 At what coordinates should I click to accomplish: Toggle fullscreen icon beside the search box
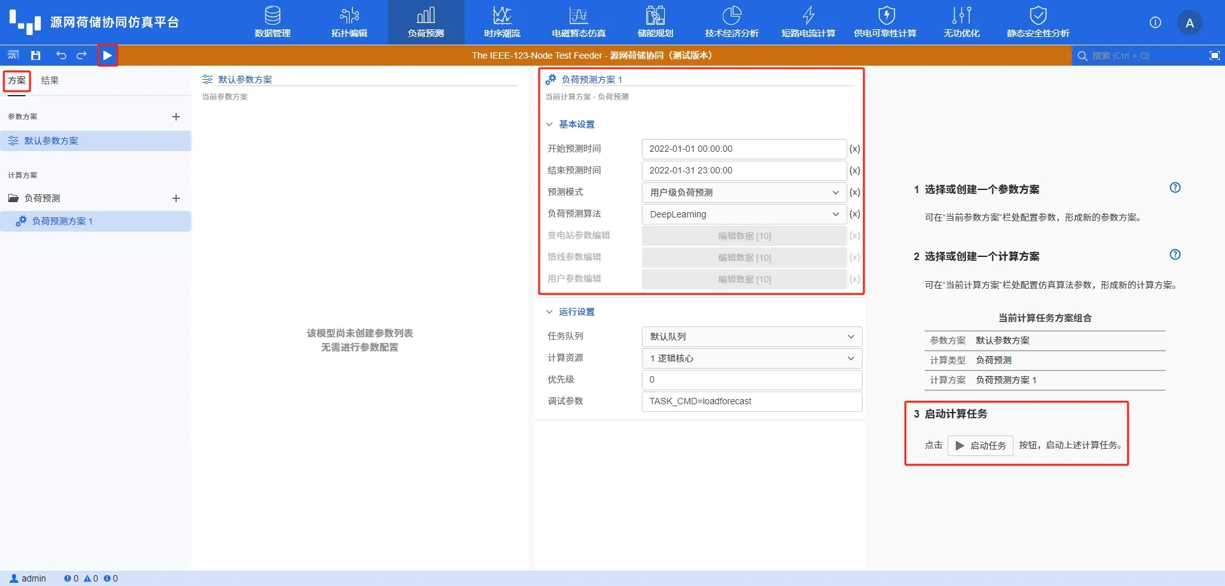click(x=1214, y=55)
